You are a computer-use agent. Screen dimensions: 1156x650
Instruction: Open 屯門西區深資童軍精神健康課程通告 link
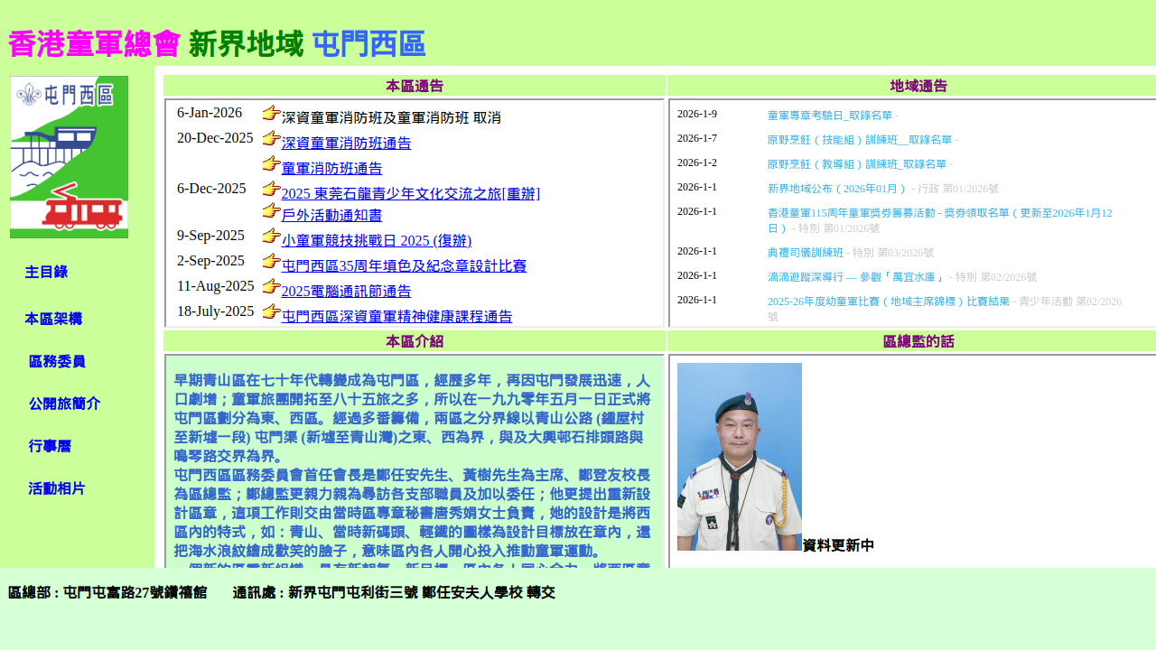[x=396, y=316]
